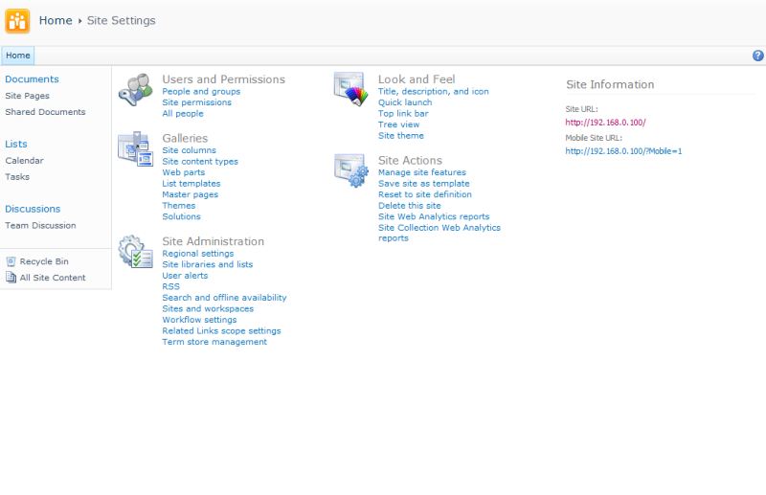This screenshot has height=495, width=766.
Task: Open People and groups settings
Action: pos(201,92)
